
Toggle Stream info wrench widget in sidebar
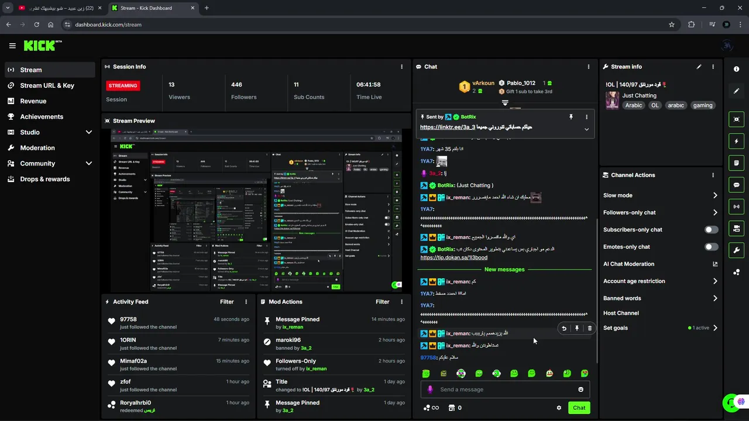tap(736, 250)
